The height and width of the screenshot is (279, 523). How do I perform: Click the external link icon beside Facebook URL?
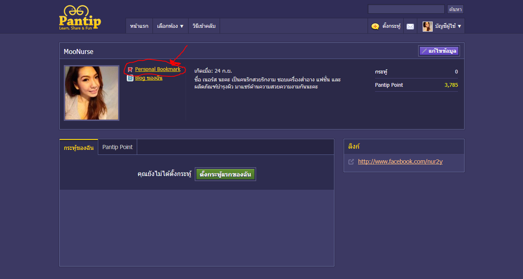pyautogui.click(x=351, y=162)
